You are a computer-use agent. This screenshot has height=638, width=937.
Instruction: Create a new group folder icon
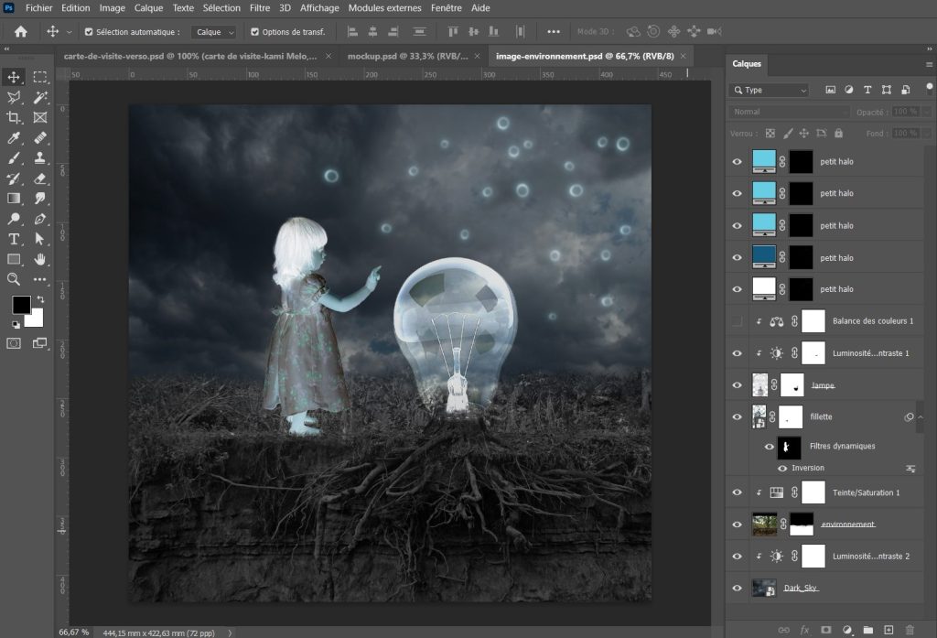(x=867, y=630)
